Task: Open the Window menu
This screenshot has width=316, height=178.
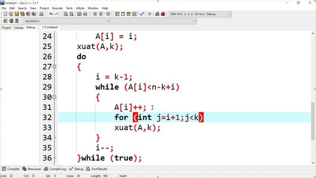Action: (93, 8)
